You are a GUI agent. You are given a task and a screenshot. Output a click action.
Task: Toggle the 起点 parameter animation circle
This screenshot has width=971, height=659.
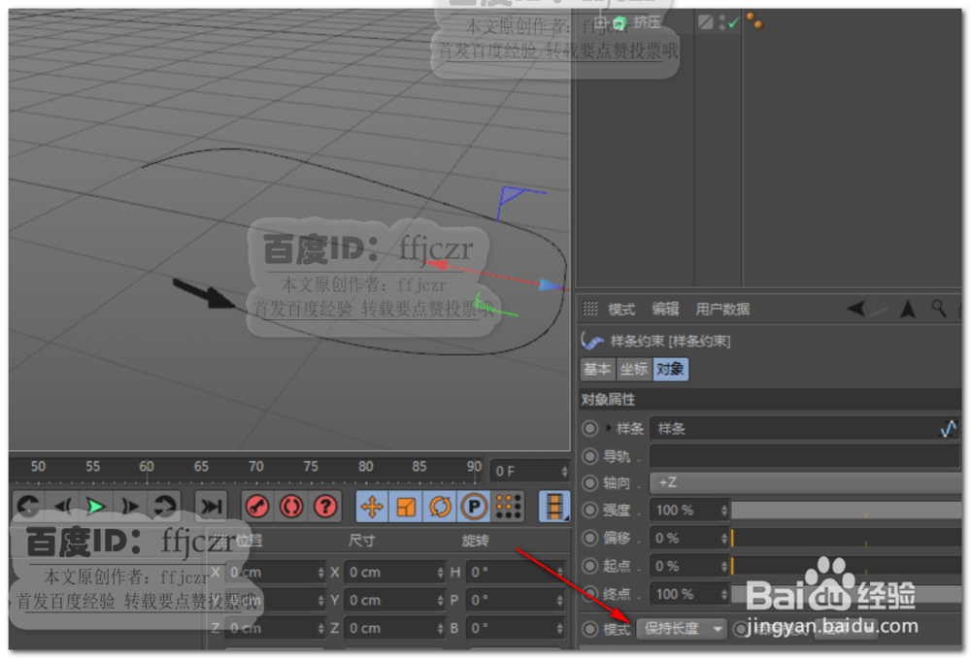(590, 566)
